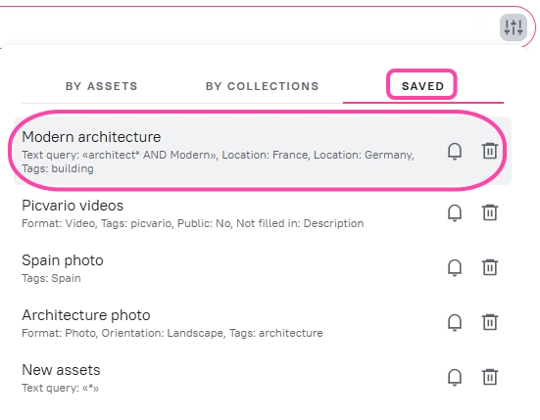Open the search filters slider icon

pyautogui.click(x=514, y=27)
